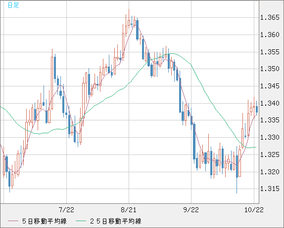Click the 1.335 price axis label

tap(270, 120)
